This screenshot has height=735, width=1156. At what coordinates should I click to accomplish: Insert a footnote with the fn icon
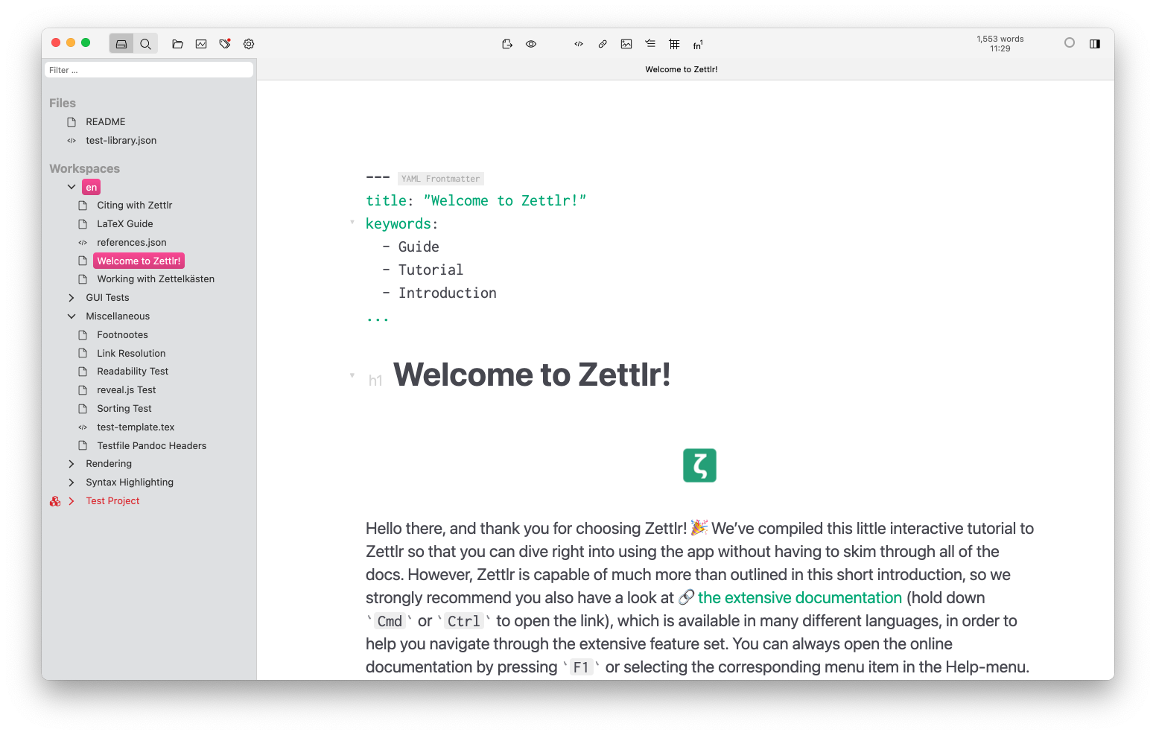(x=698, y=45)
